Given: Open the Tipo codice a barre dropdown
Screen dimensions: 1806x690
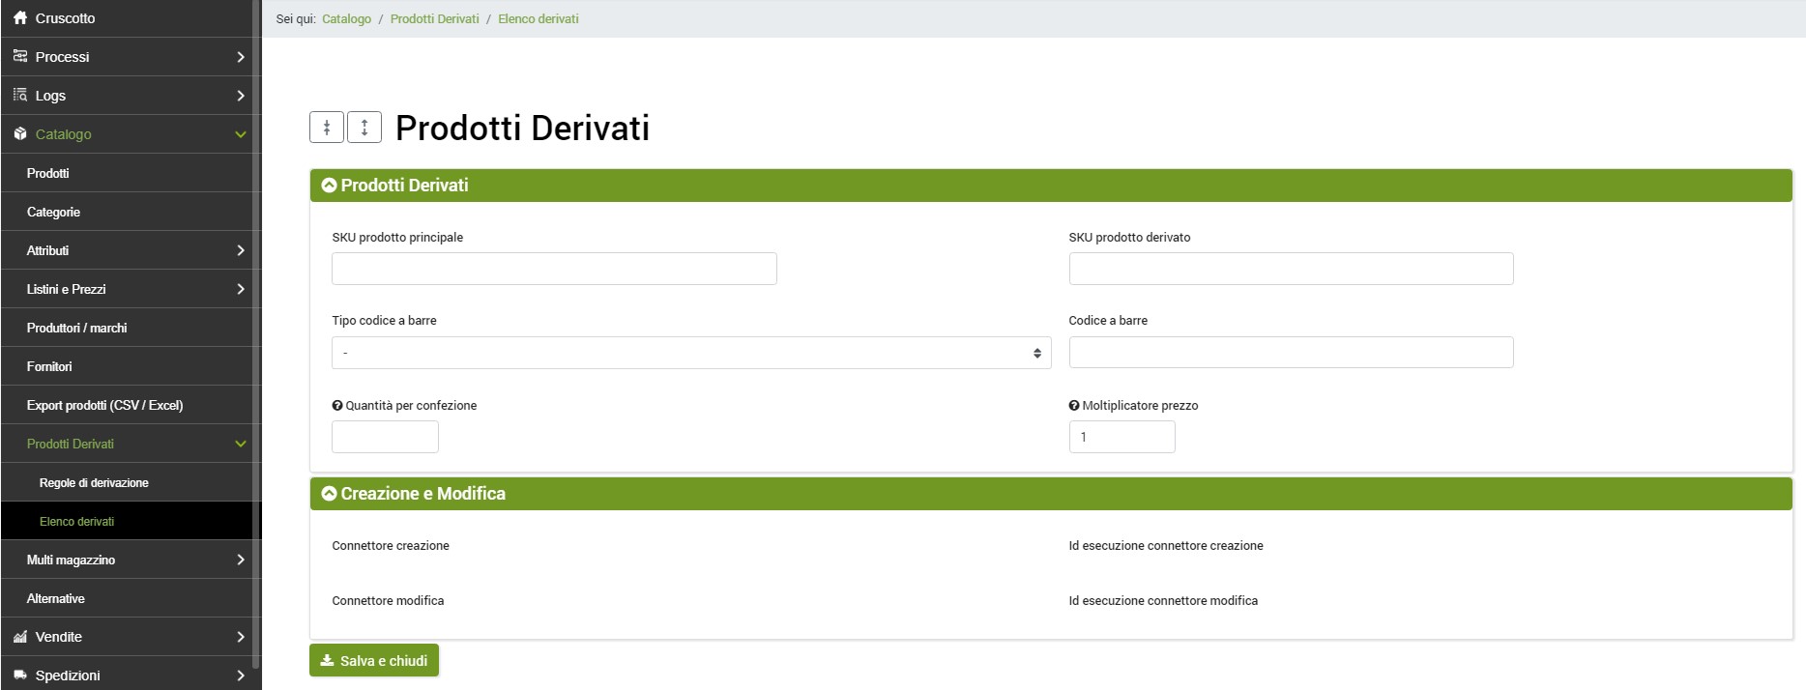Looking at the screenshot, I should tap(690, 353).
